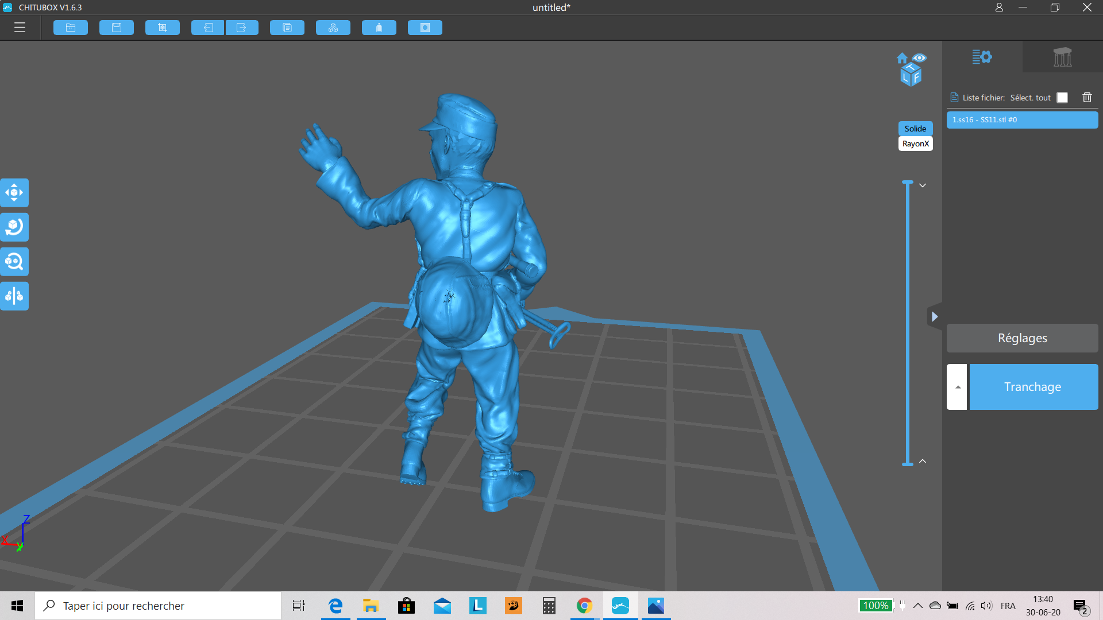Collapse the right side panel arrow
1103x620 pixels.
(935, 316)
